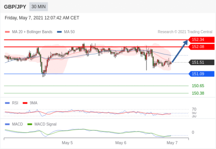Click the MACD blue legend swatch
This screenshot has height=149, width=216.
(7, 124)
